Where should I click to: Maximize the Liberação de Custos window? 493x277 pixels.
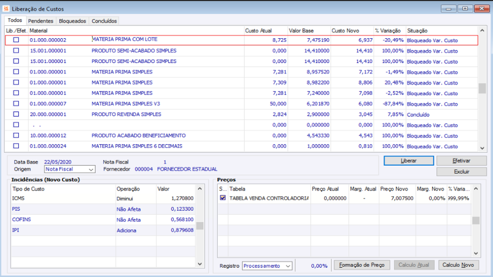(x=465, y=9)
